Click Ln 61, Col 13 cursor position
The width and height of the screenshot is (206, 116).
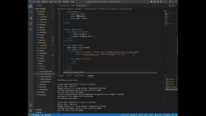tap(125, 115)
